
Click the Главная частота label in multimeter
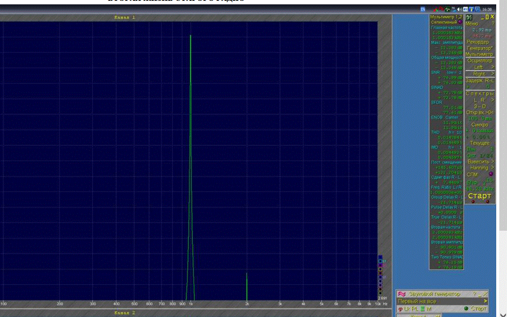click(x=447, y=28)
